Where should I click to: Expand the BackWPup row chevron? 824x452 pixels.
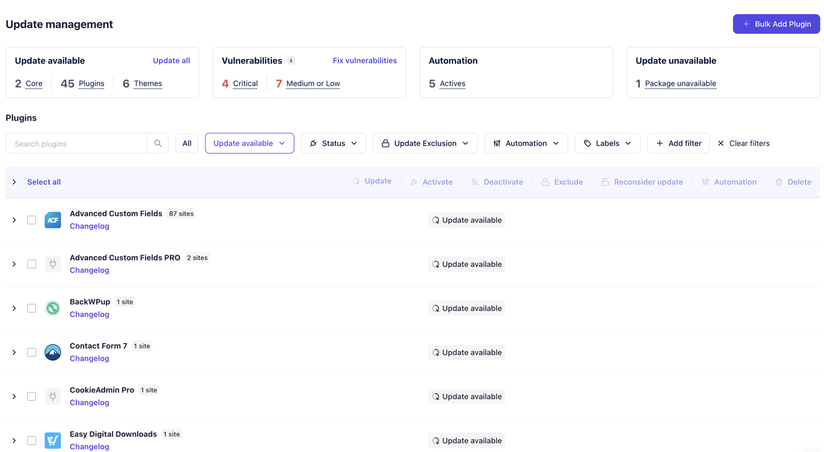pos(14,308)
